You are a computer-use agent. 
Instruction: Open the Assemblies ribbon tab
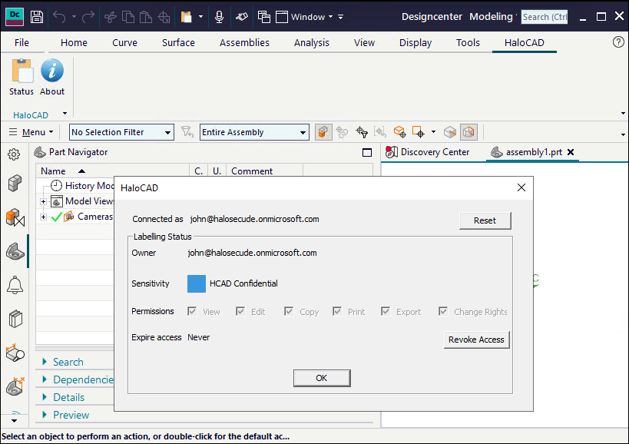[244, 42]
